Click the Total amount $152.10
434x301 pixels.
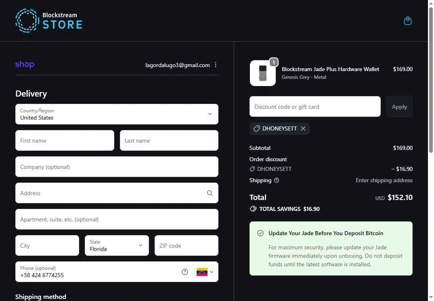point(400,198)
